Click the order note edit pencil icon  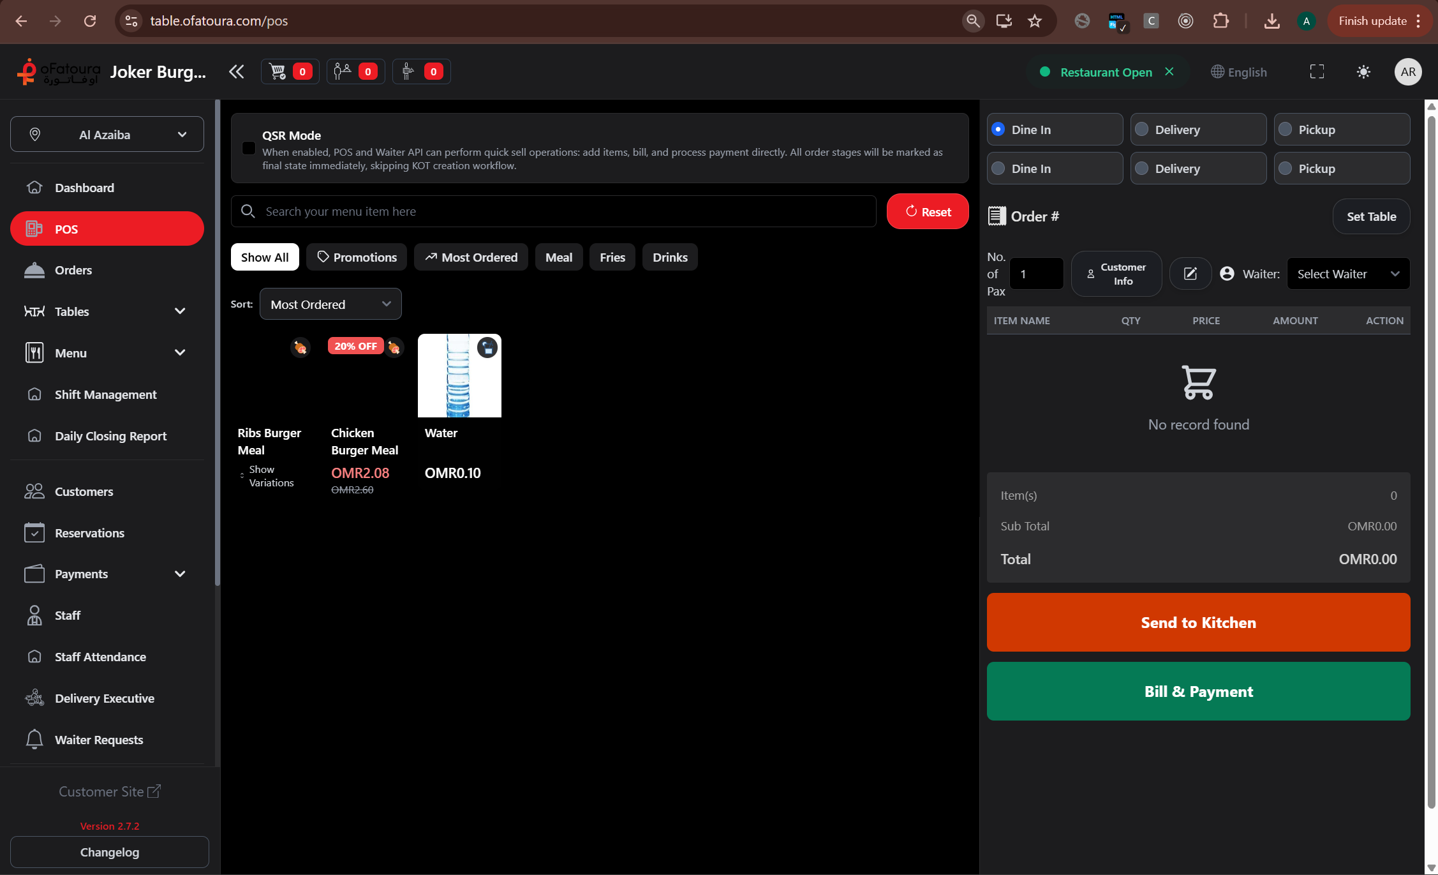pyautogui.click(x=1190, y=273)
